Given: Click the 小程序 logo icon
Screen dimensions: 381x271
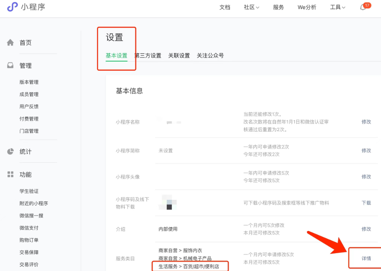Looking at the screenshot, I should (13, 7).
